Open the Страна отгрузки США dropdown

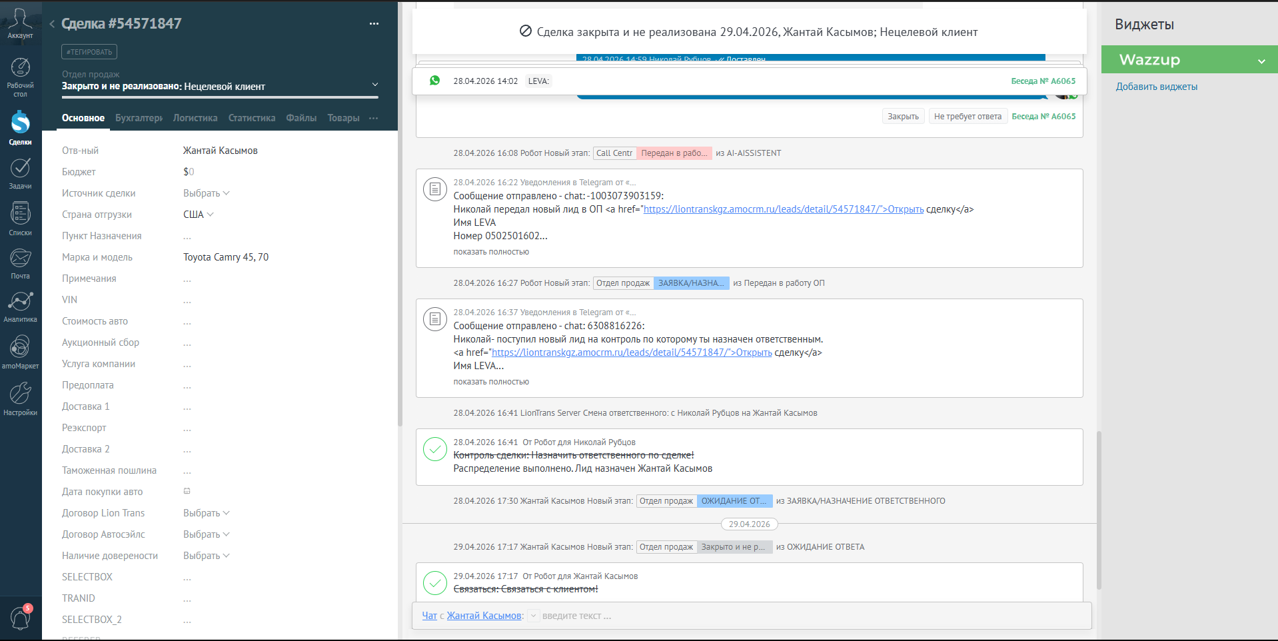[x=199, y=215]
